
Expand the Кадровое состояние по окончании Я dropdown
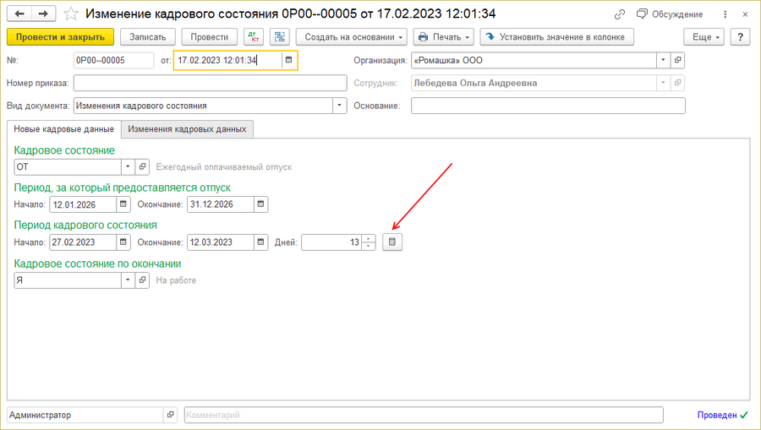[128, 280]
